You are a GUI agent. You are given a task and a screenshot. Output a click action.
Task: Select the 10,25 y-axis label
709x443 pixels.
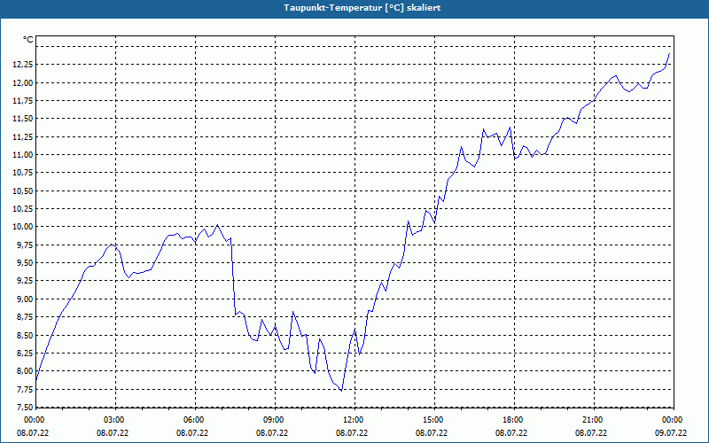pos(22,209)
